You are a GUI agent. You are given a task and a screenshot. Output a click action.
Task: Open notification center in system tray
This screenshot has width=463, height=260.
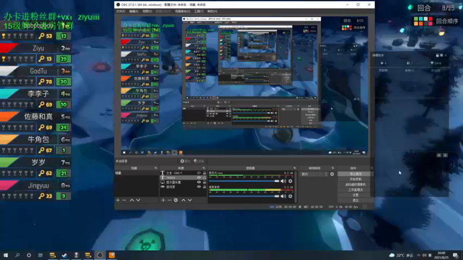[x=455, y=255]
